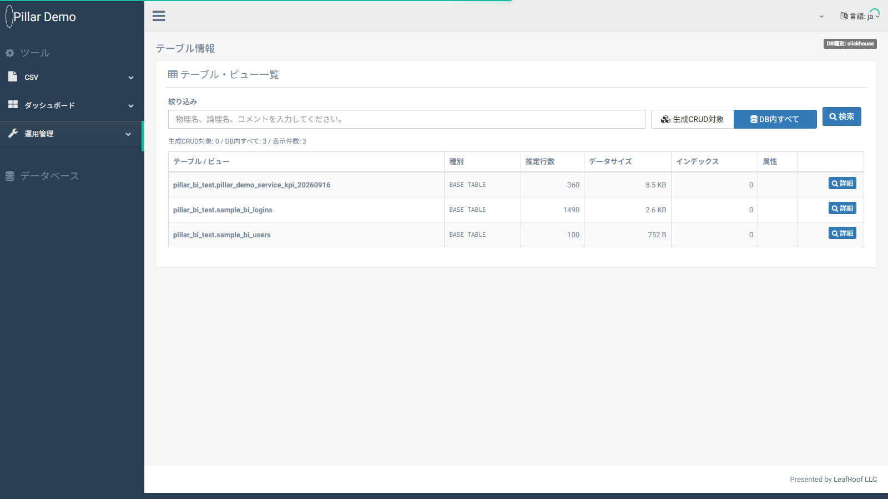Click the language icon beside 言語: ja
The image size is (888, 499).
(844, 16)
